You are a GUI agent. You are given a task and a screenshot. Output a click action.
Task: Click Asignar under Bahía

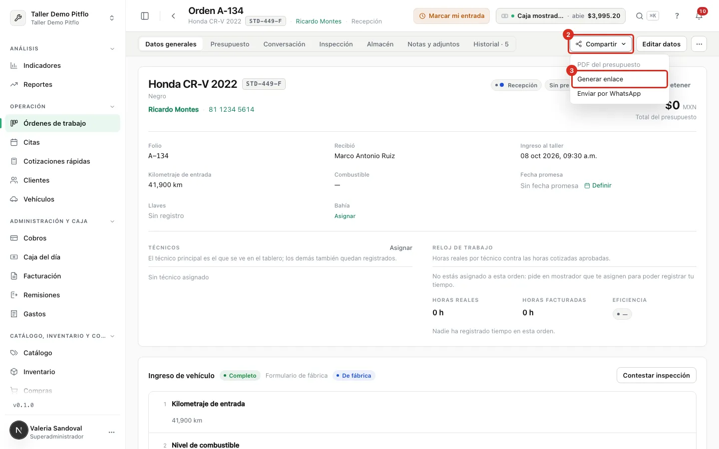(x=345, y=216)
